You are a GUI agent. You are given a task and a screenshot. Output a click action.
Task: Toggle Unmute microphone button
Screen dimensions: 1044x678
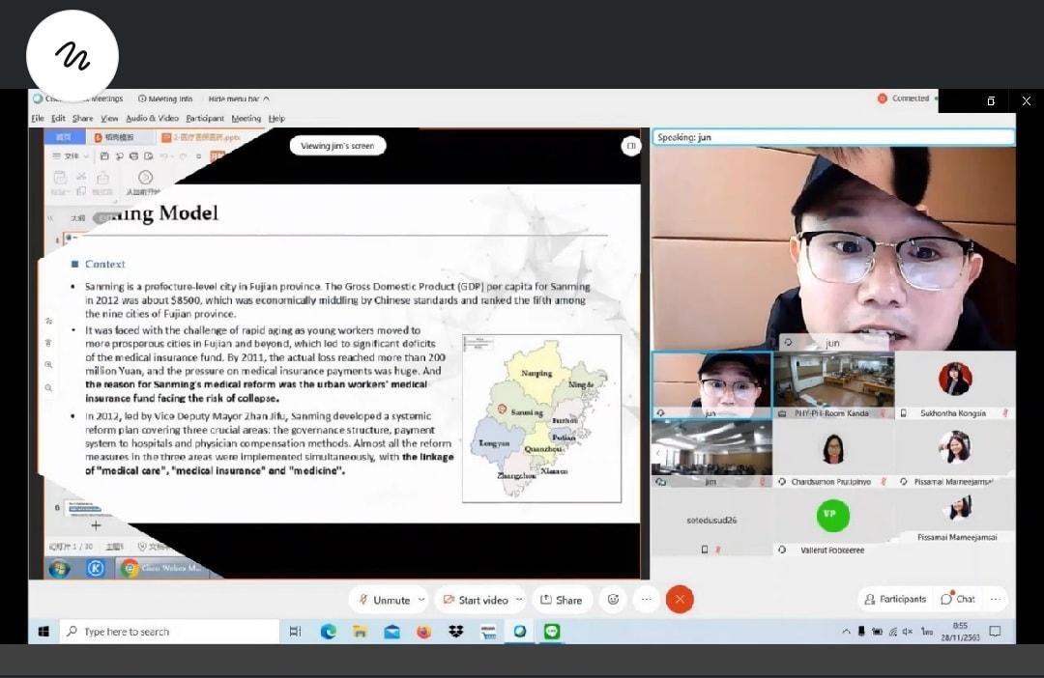tap(384, 600)
